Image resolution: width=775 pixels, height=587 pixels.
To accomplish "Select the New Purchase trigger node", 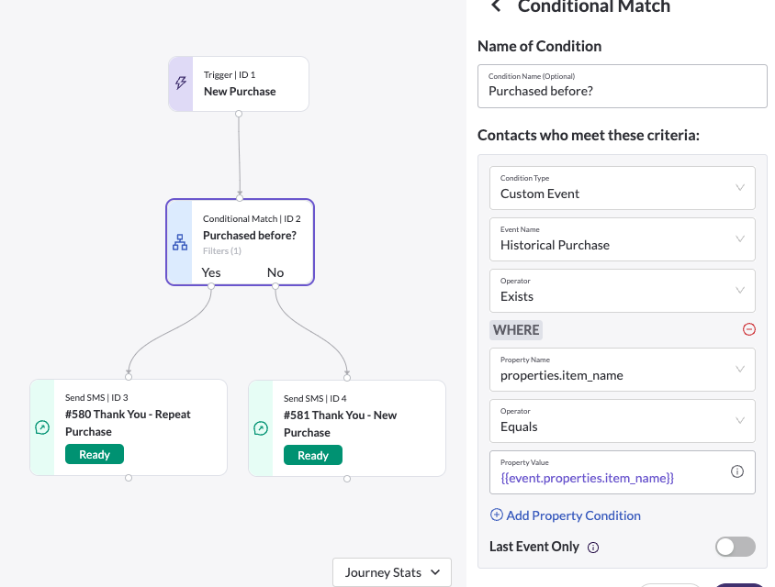I will (239, 83).
